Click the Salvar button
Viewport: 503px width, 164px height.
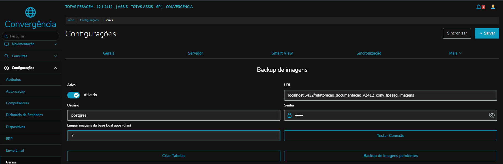click(487, 33)
